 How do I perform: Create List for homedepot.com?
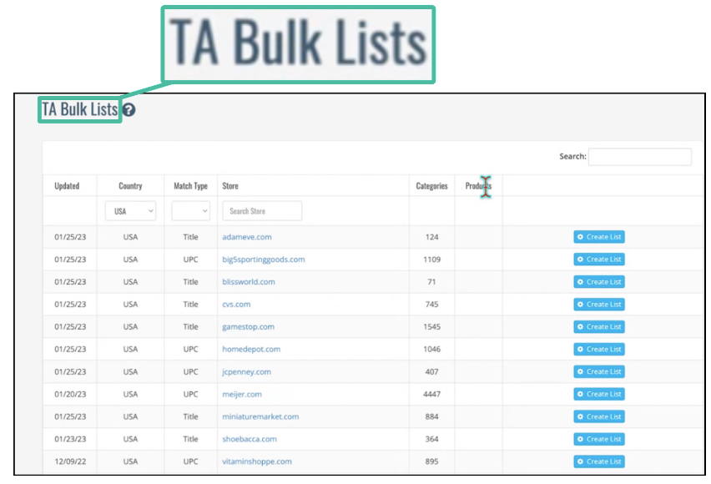(599, 350)
